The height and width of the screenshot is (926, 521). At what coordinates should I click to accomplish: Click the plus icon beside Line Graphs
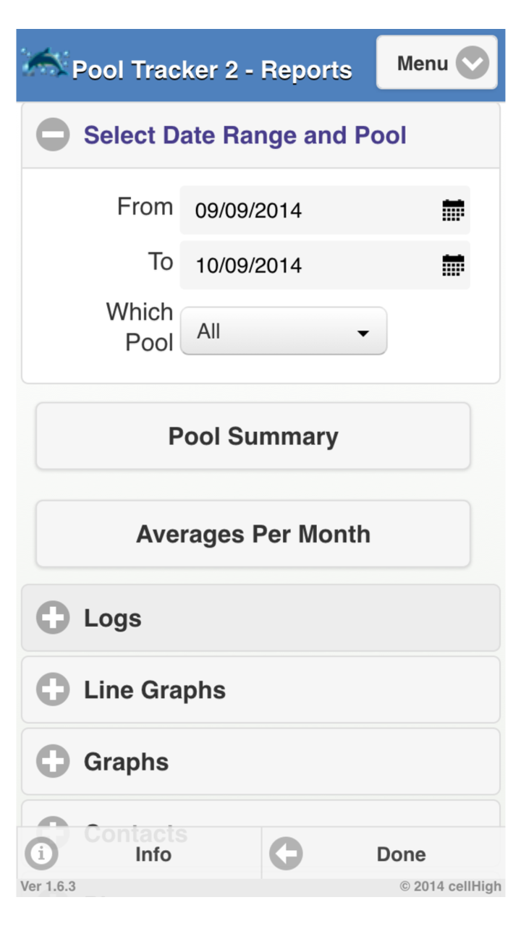click(x=52, y=689)
